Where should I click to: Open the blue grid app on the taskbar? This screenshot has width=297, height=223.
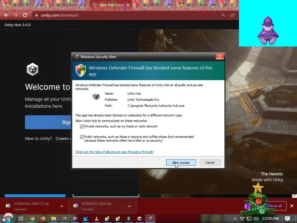(86, 219)
